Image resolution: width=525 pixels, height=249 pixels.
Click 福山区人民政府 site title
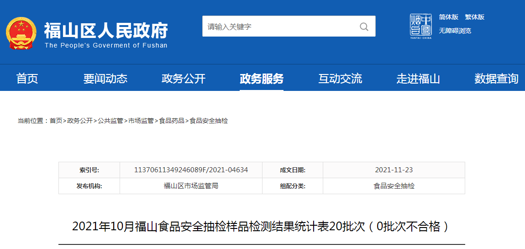click(106, 31)
